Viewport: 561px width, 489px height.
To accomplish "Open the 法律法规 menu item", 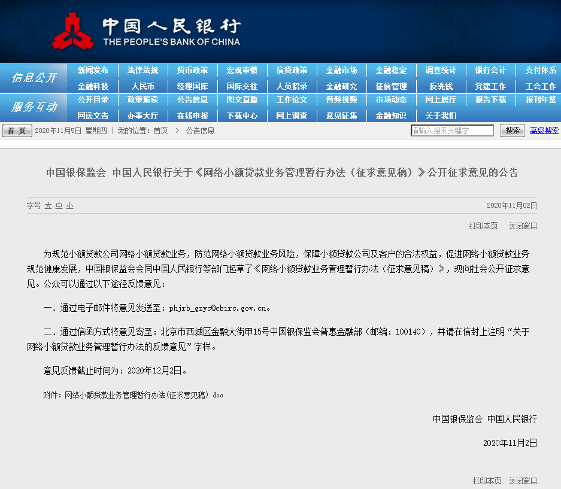I will (x=142, y=70).
